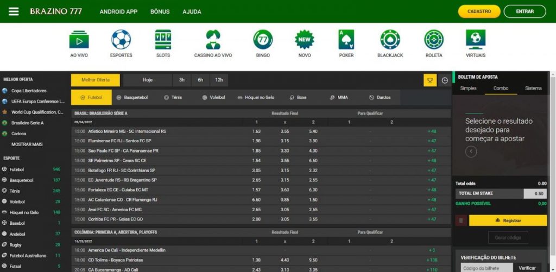The image size is (556, 272).
Task: Toggle the Hoje time filter
Action: (x=148, y=80)
